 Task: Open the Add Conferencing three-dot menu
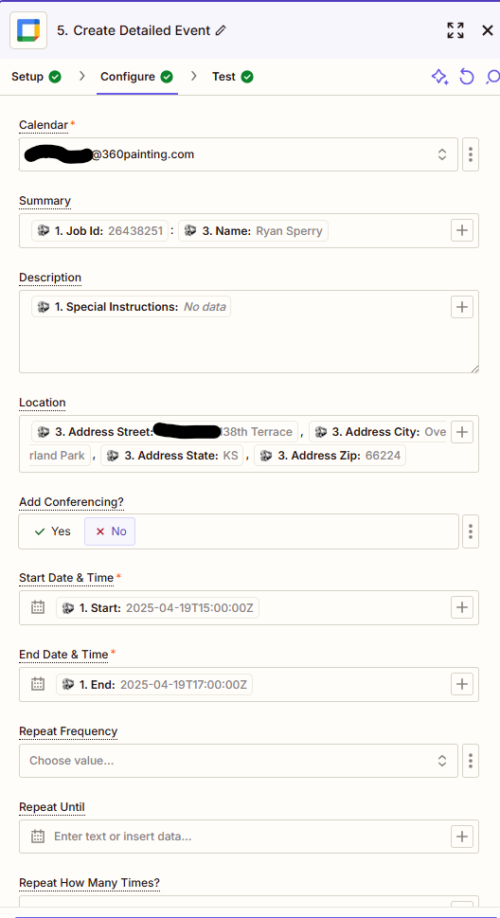click(x=471, y=531)
